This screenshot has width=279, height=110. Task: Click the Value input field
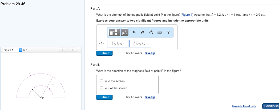tap(118, 44)
